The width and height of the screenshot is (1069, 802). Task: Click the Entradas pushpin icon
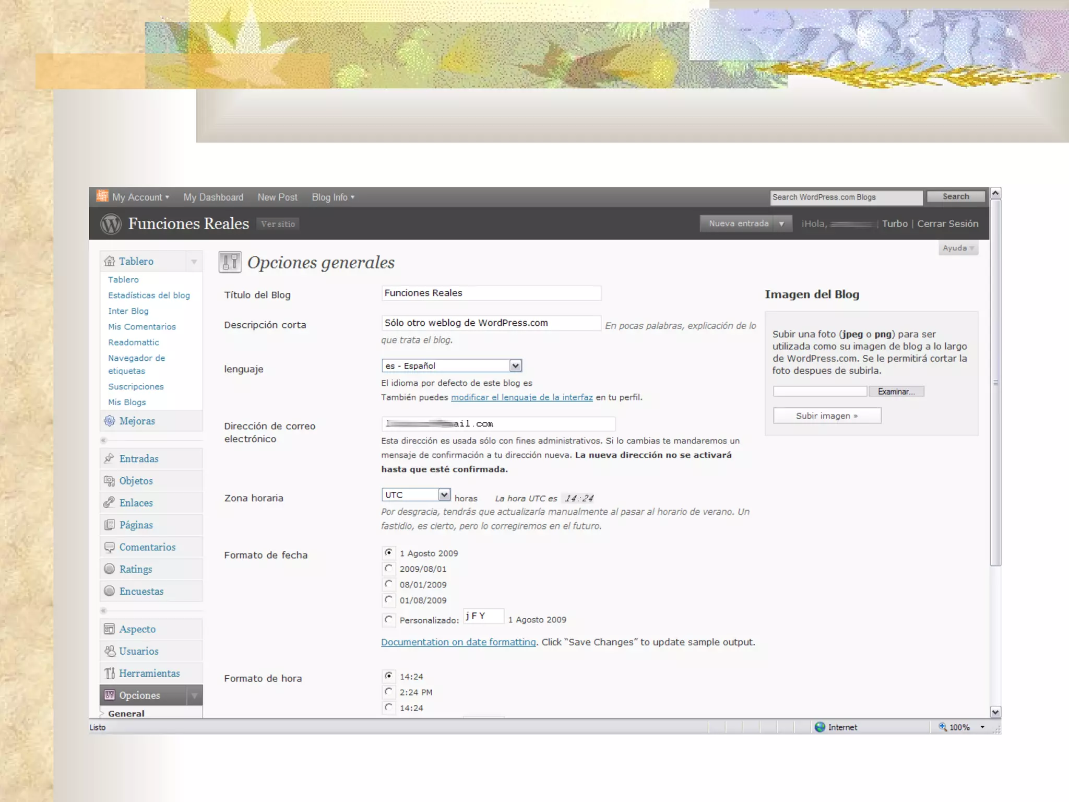pyautogui.click(x=109, y=458)
